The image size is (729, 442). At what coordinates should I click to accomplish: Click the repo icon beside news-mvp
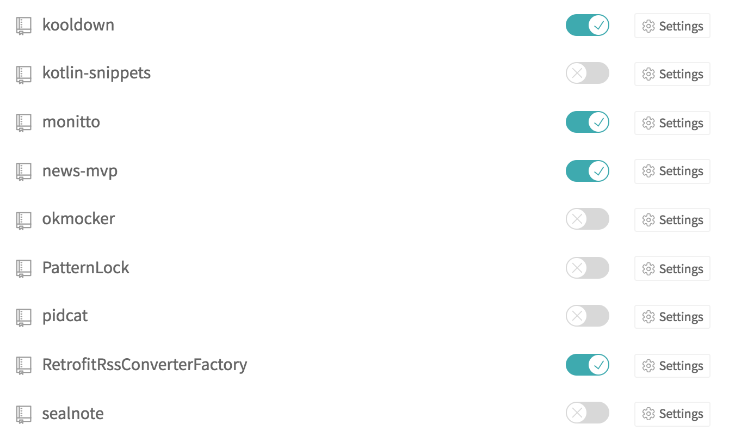click(x=23, y=170)
